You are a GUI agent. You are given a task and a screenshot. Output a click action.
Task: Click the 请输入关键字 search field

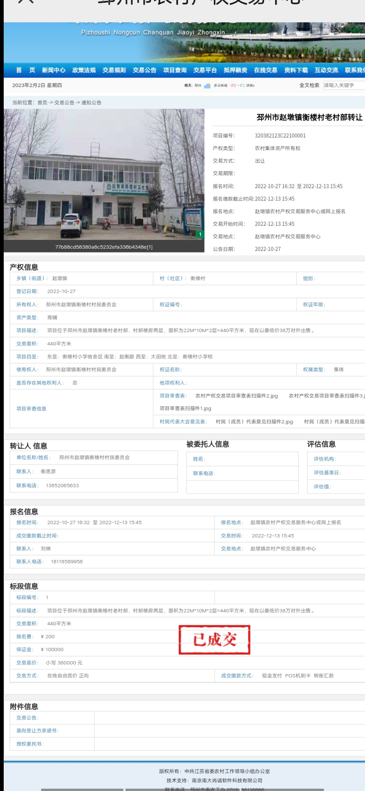tap(343, 85)
